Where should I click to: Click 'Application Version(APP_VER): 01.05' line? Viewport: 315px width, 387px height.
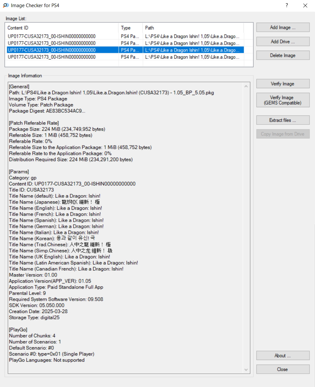pos(50,281)
